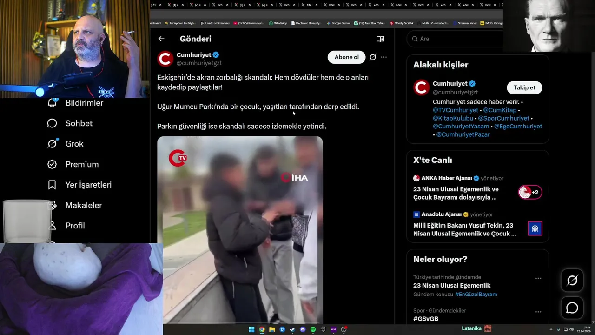
Task: Open File Explorer from the taskbar
Action: (272, 329)
